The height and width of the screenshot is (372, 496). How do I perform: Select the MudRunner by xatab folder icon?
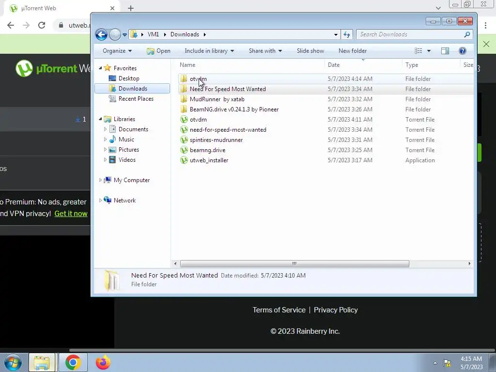coord(184,99)
